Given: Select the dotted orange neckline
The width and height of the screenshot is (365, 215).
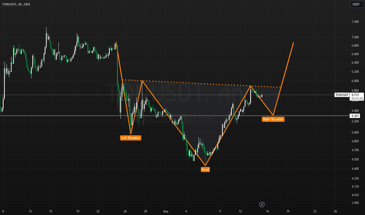Looking at the screenshot, I should point(202,83).
